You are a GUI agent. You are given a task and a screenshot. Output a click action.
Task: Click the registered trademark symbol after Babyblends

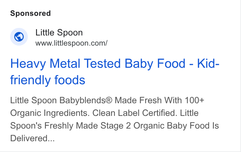pyautogui.click(x=109, y=100)
